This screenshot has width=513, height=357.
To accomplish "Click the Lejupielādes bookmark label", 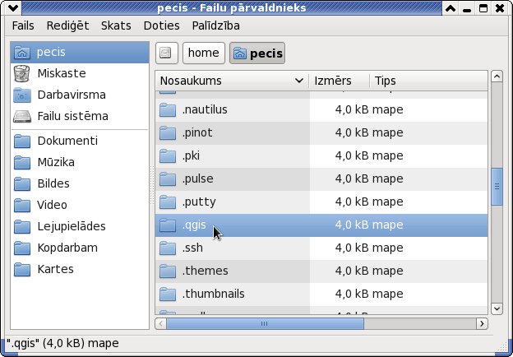I will coord(72,226).
